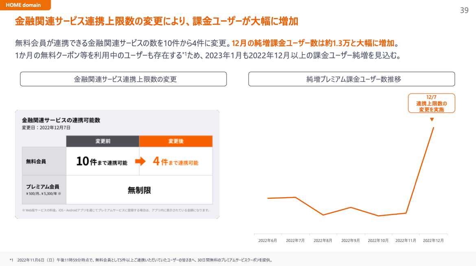Screen dimensions: 476x266
Task: Click the 2022年12月 axis label
Action: pos(433,240)
